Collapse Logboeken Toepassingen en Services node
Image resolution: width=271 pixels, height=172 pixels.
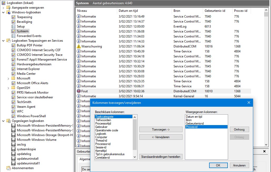pyautogui.click(x=3, y=41)
